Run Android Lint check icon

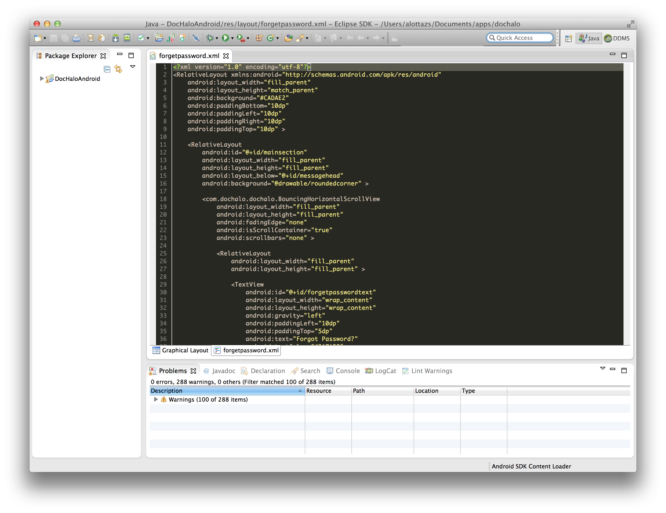click(x=141, y=38)
